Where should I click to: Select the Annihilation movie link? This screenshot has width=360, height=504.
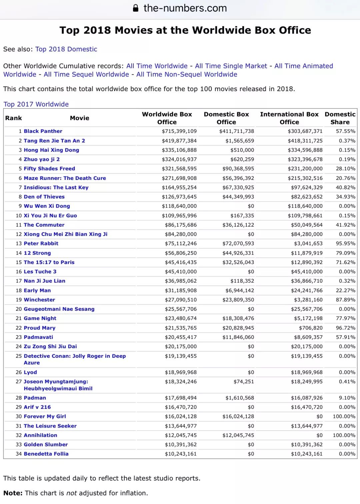(40, 435)
